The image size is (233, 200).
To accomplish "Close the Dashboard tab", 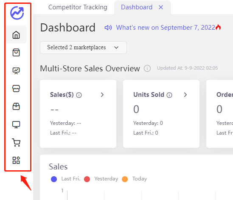I will coord(161,7).
